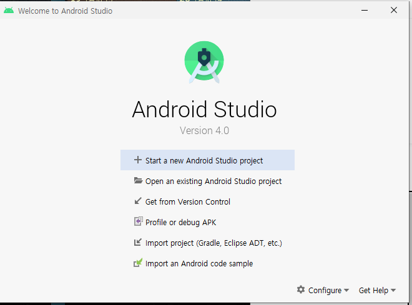Choose Get from Version Control
The width and height of the screenshot is (412, 305).
207,201
